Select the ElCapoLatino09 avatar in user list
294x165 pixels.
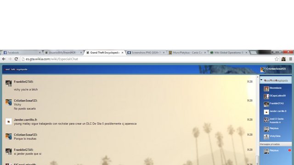point(266,96)
